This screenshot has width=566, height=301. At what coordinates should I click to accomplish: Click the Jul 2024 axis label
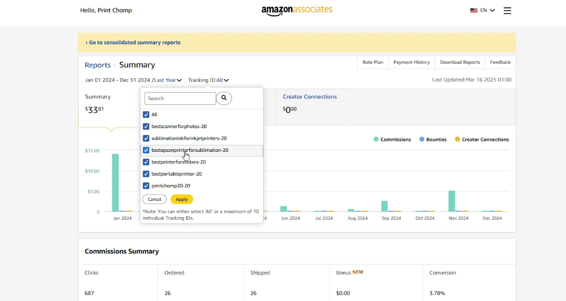(x=324, y=218)
